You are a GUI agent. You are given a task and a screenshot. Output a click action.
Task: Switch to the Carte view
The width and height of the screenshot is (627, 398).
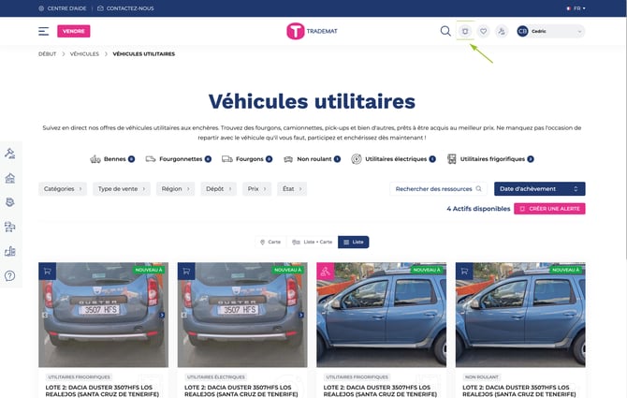270,242
